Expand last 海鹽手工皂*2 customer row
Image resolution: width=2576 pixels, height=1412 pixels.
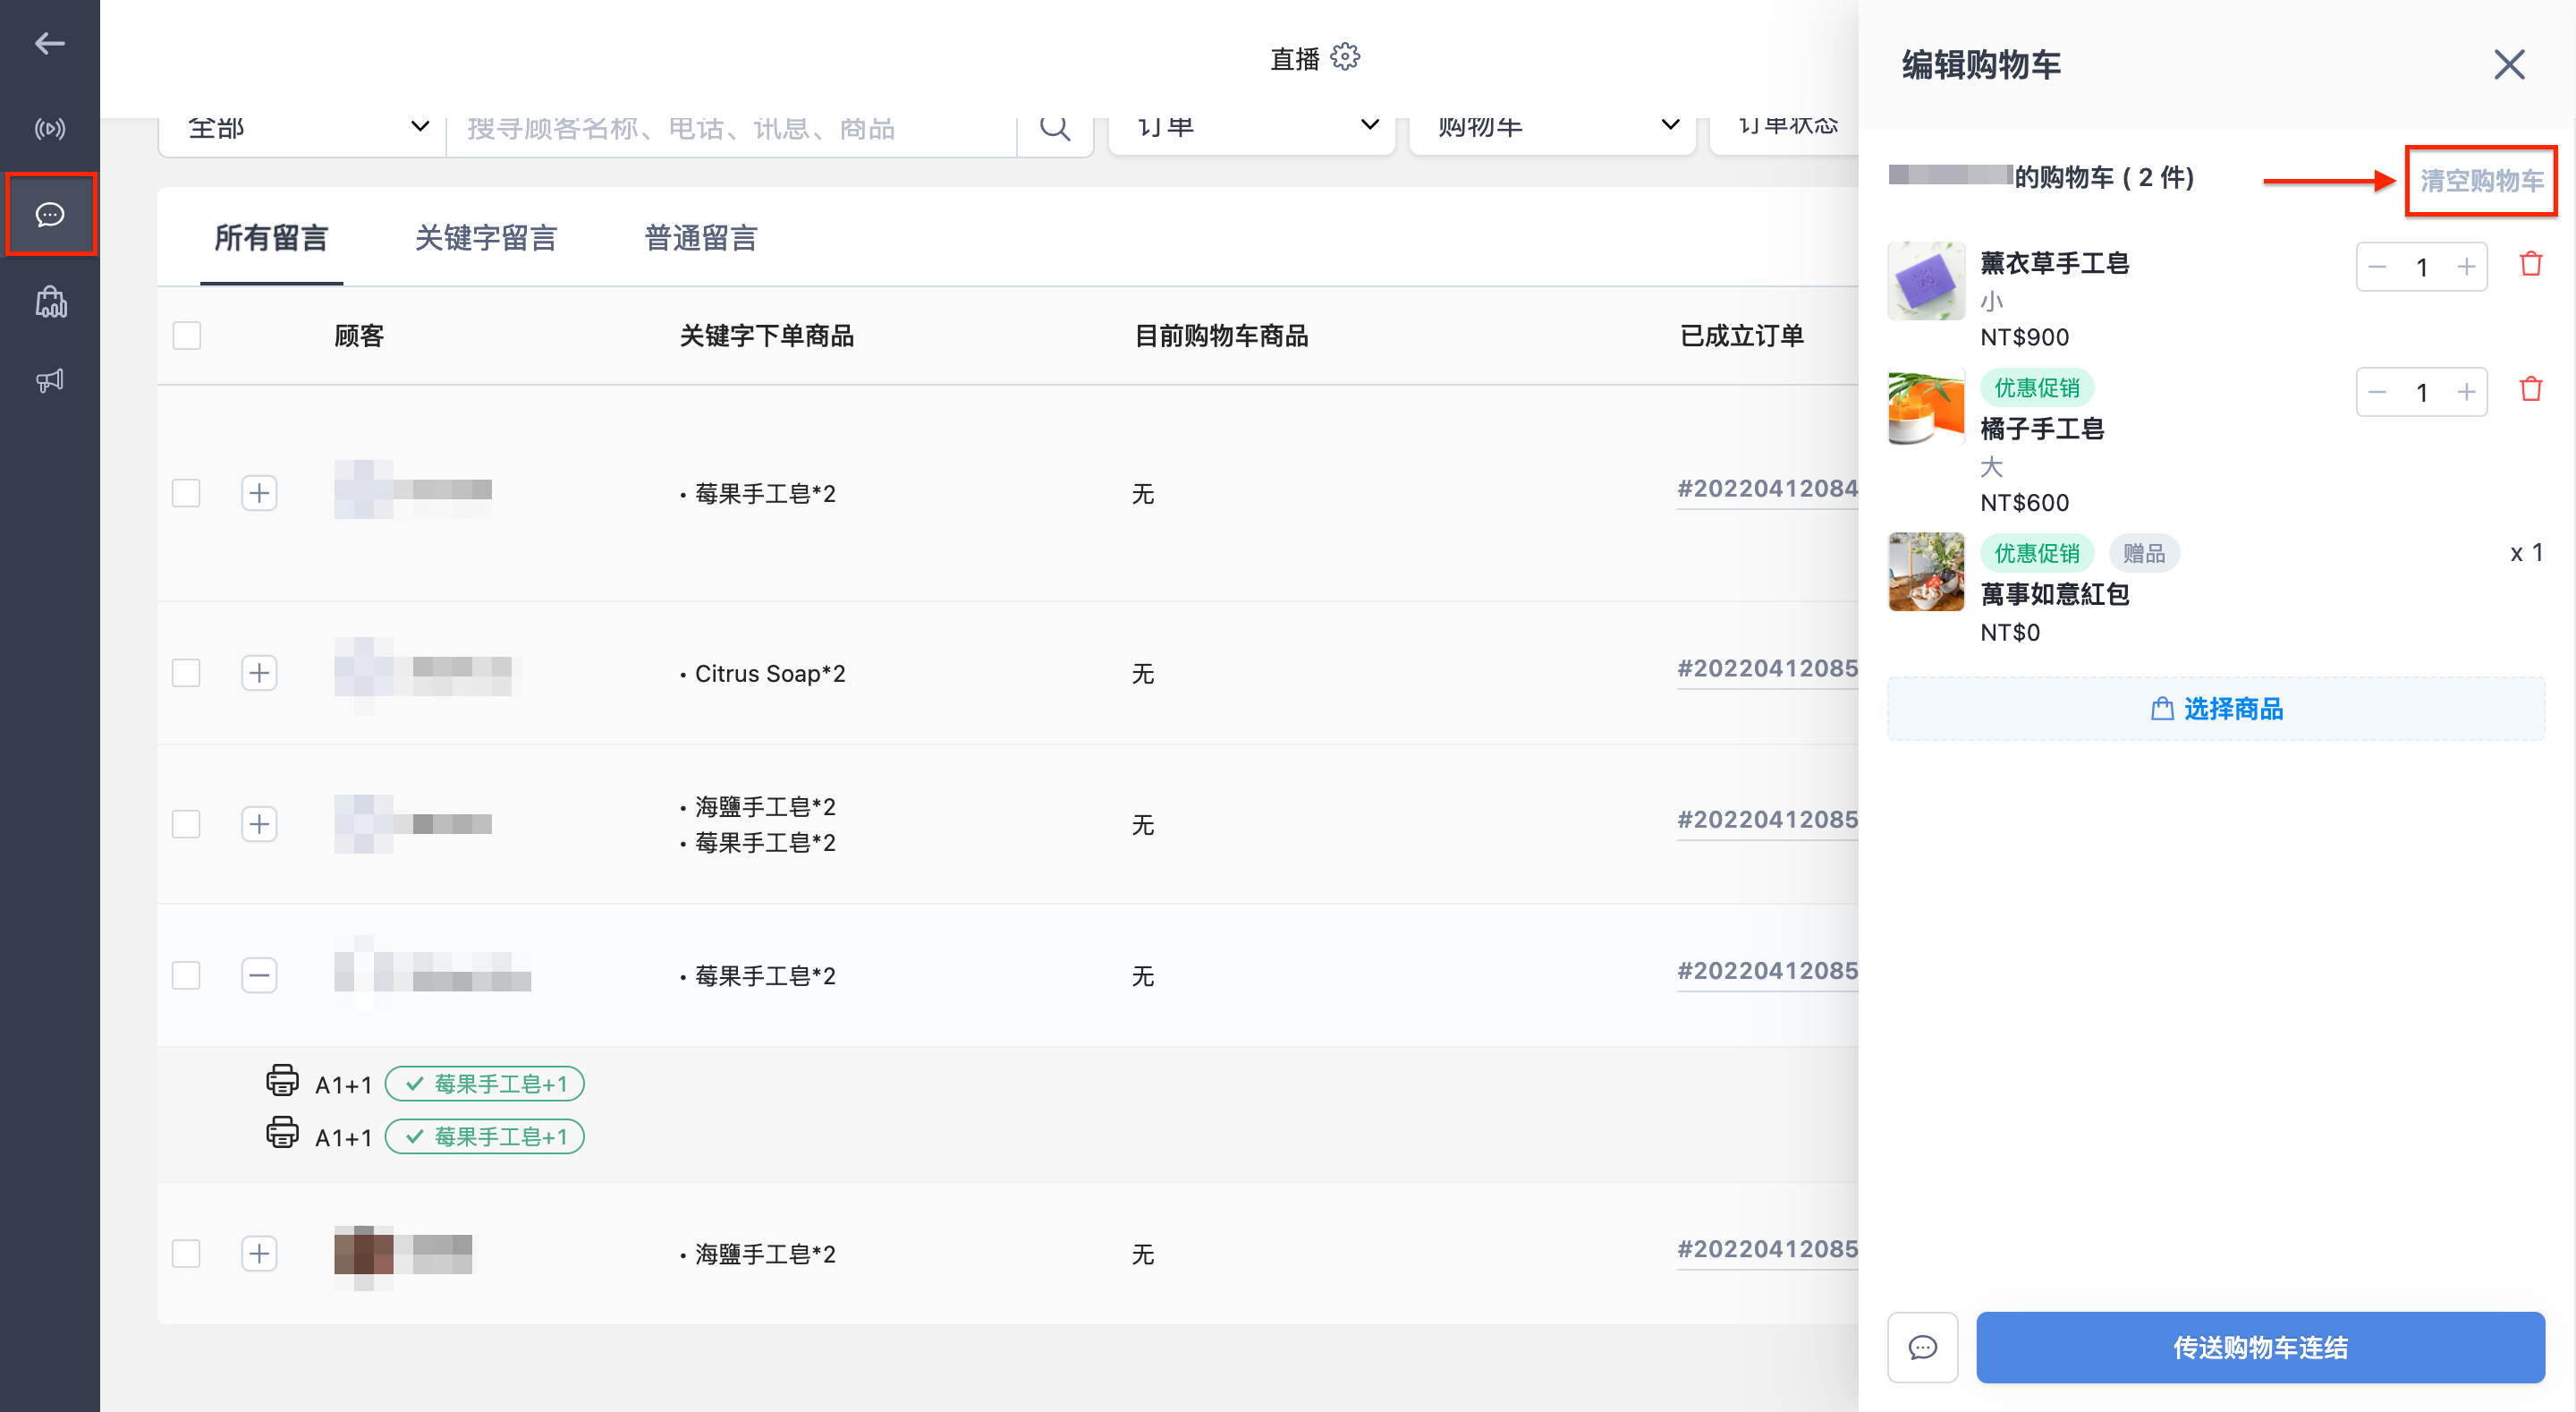260,1254
